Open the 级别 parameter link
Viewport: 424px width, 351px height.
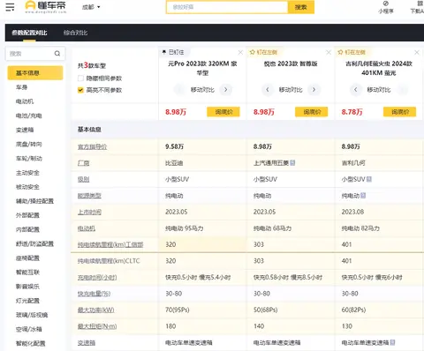(x=83, y=179)
